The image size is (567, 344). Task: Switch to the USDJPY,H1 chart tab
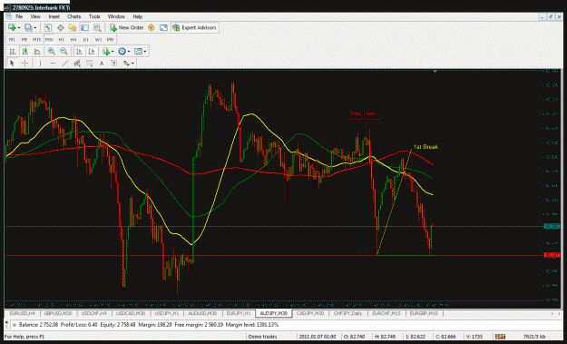(167, 314)
